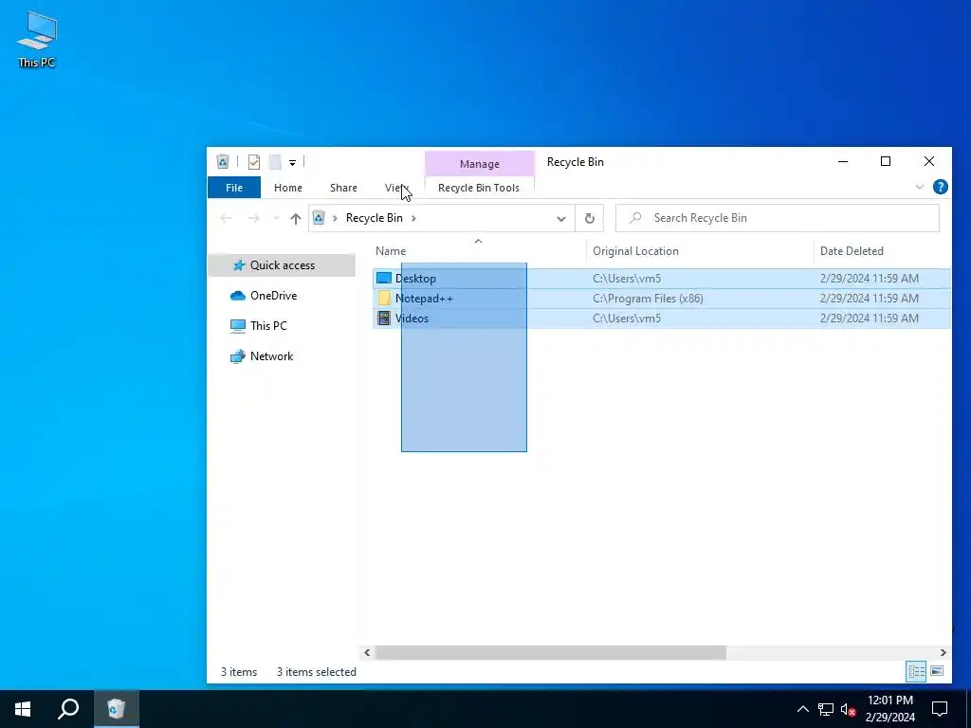971x728 pixels.
Task: Switch to Large icons view button
Action: (937, 672)
